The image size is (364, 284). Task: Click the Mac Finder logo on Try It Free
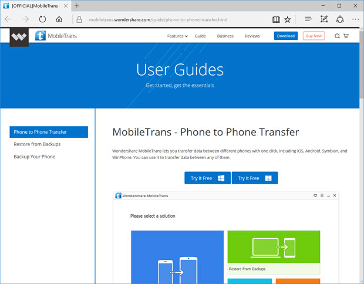pos(268,178)
